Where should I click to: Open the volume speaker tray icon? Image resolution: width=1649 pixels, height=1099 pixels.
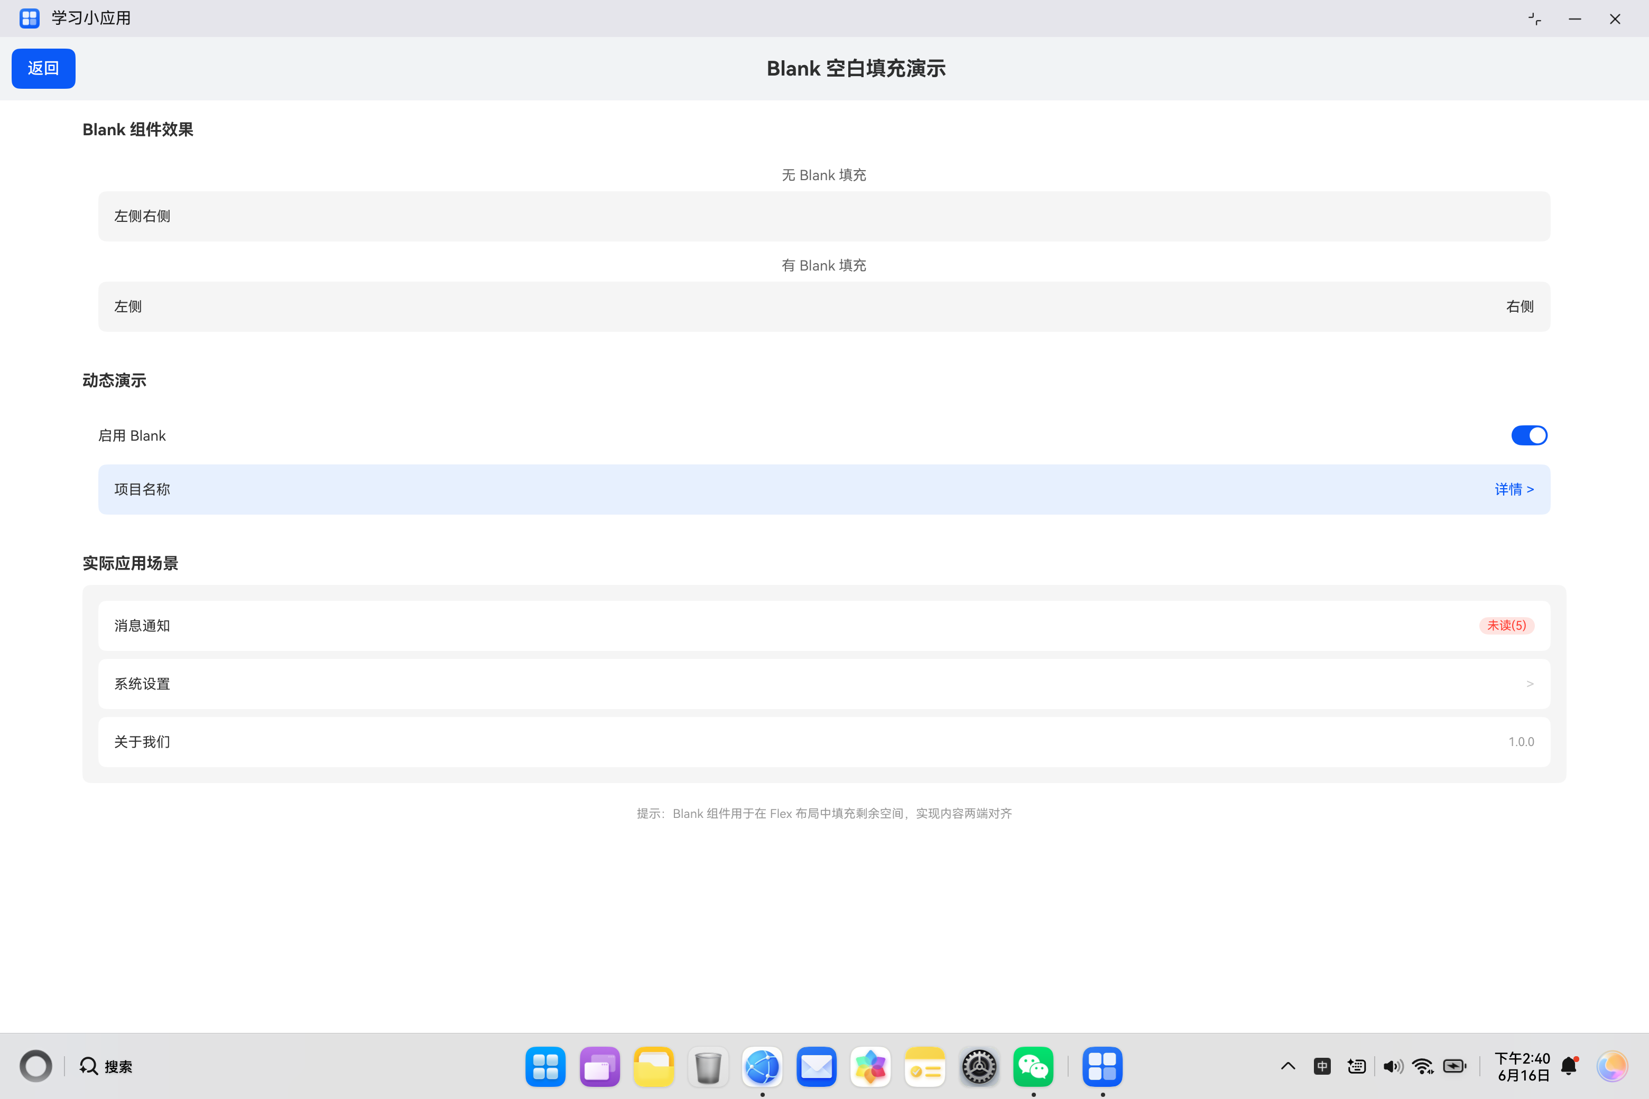point(1392,1066)
